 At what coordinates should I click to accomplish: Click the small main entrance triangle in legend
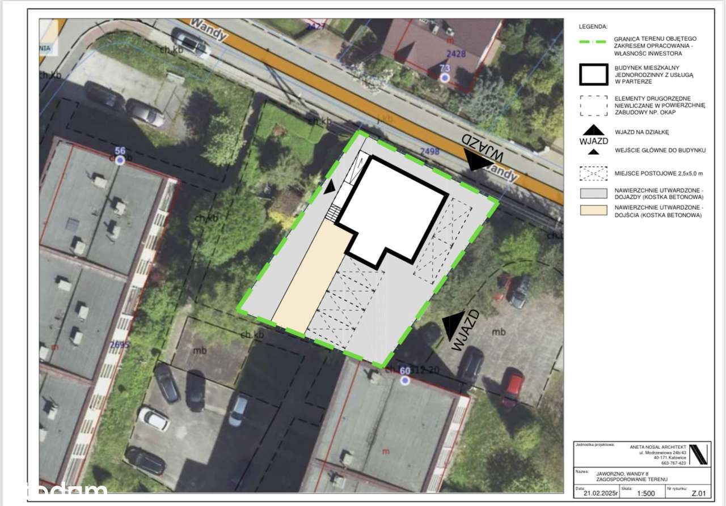pos(593,151)
